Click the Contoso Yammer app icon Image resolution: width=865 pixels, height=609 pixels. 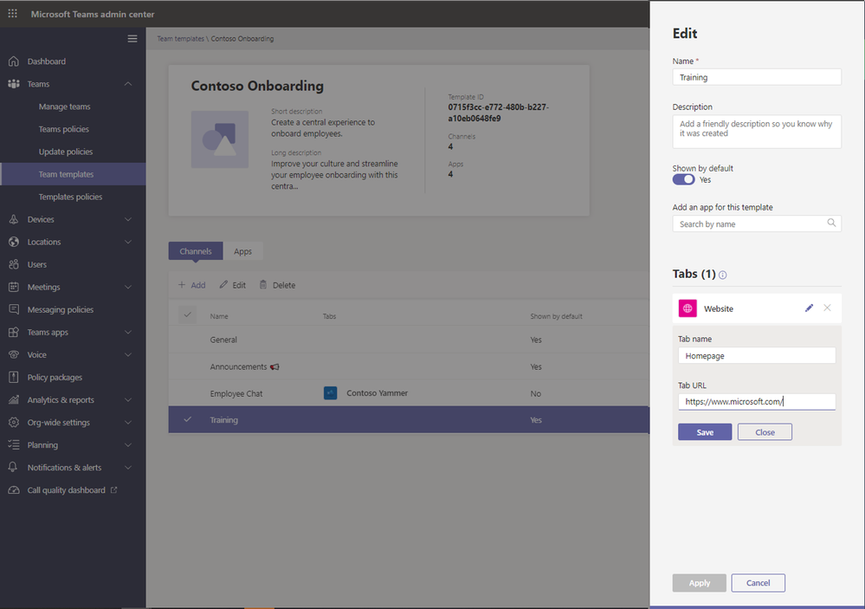[x=331, y=393]
